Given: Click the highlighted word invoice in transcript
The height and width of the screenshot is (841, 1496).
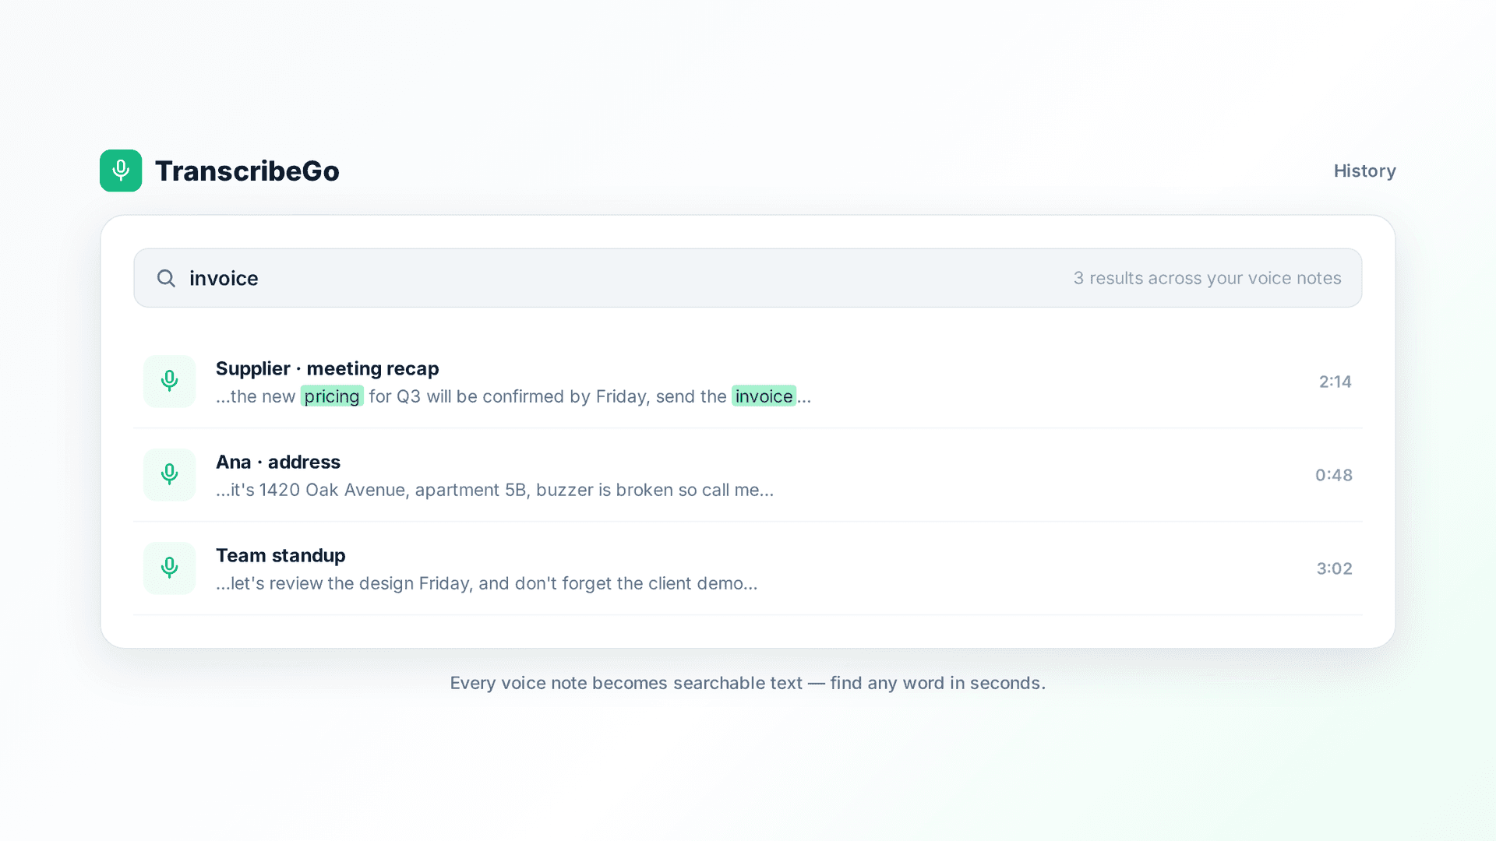Looking at the screenshot, I should pyautogui.click(x=764, y=396).
